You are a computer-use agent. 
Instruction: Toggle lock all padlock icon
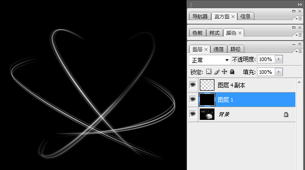click(232, 72)
